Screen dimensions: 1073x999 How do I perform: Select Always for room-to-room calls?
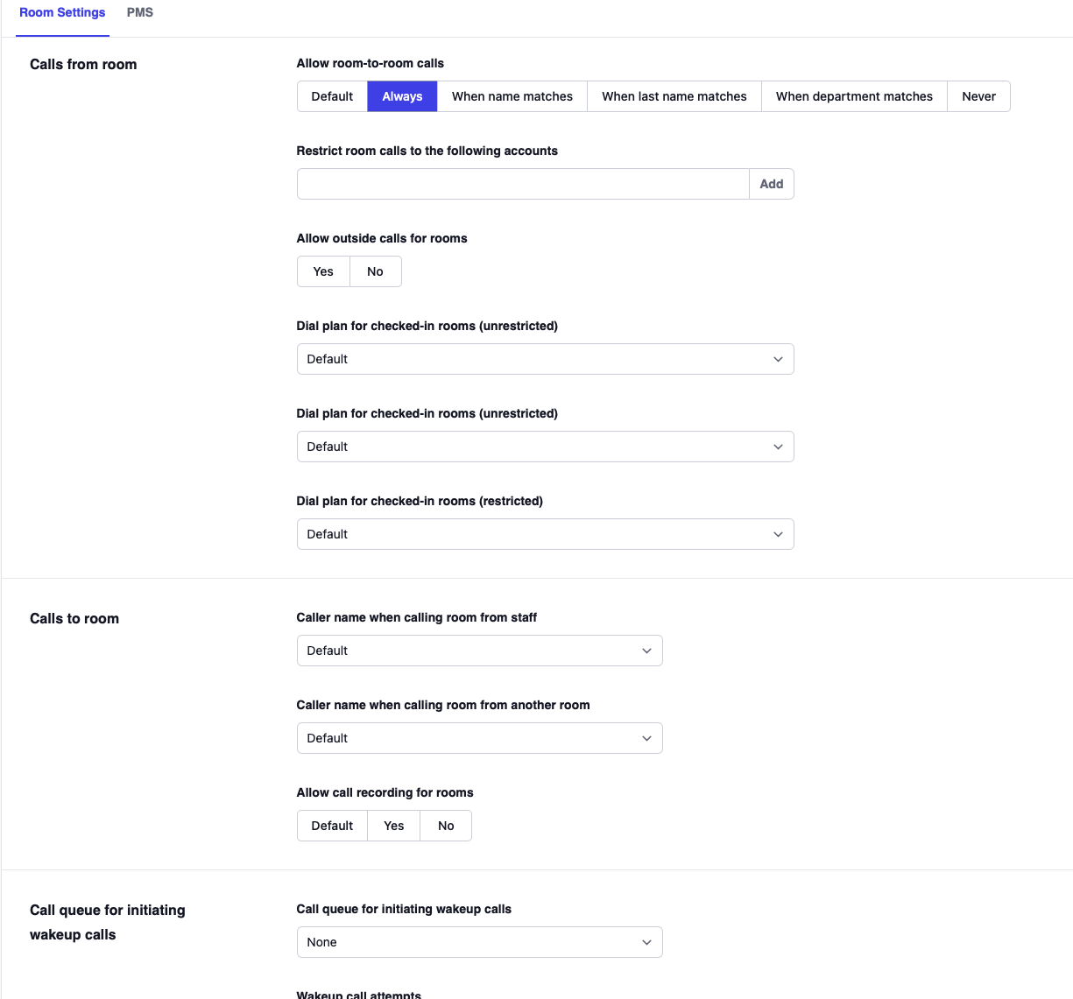(x=402, y=96)
